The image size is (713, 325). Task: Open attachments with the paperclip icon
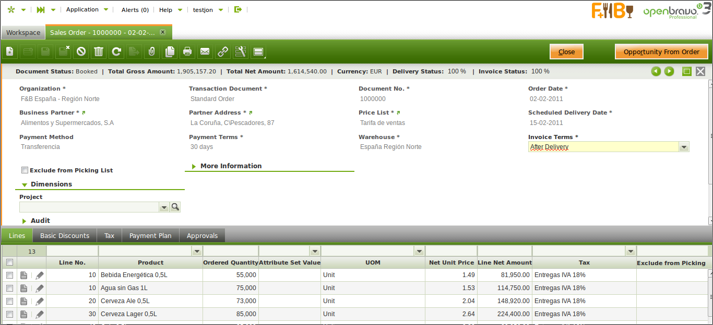pos(151,52)
